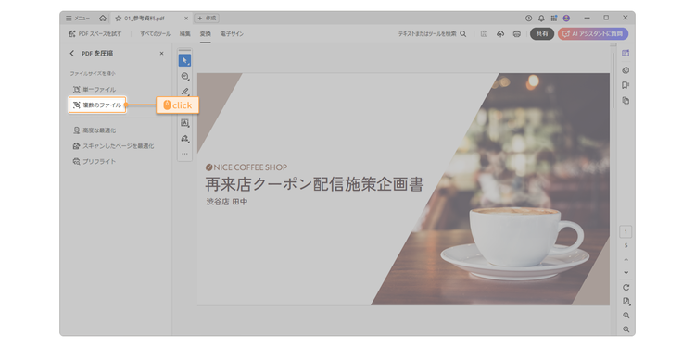Open the 電子サイン tab

point(232,33)
